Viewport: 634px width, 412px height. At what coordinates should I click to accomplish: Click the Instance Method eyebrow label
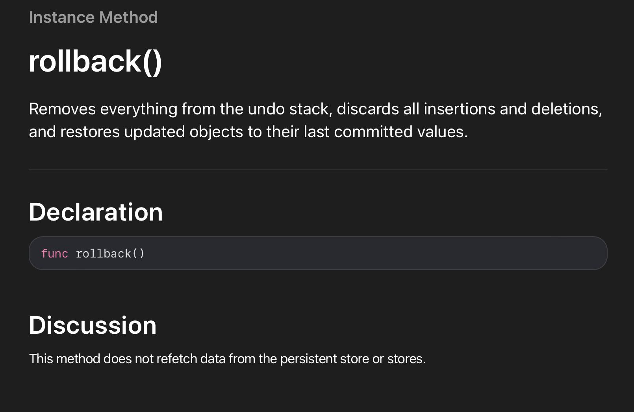(93, 17)
